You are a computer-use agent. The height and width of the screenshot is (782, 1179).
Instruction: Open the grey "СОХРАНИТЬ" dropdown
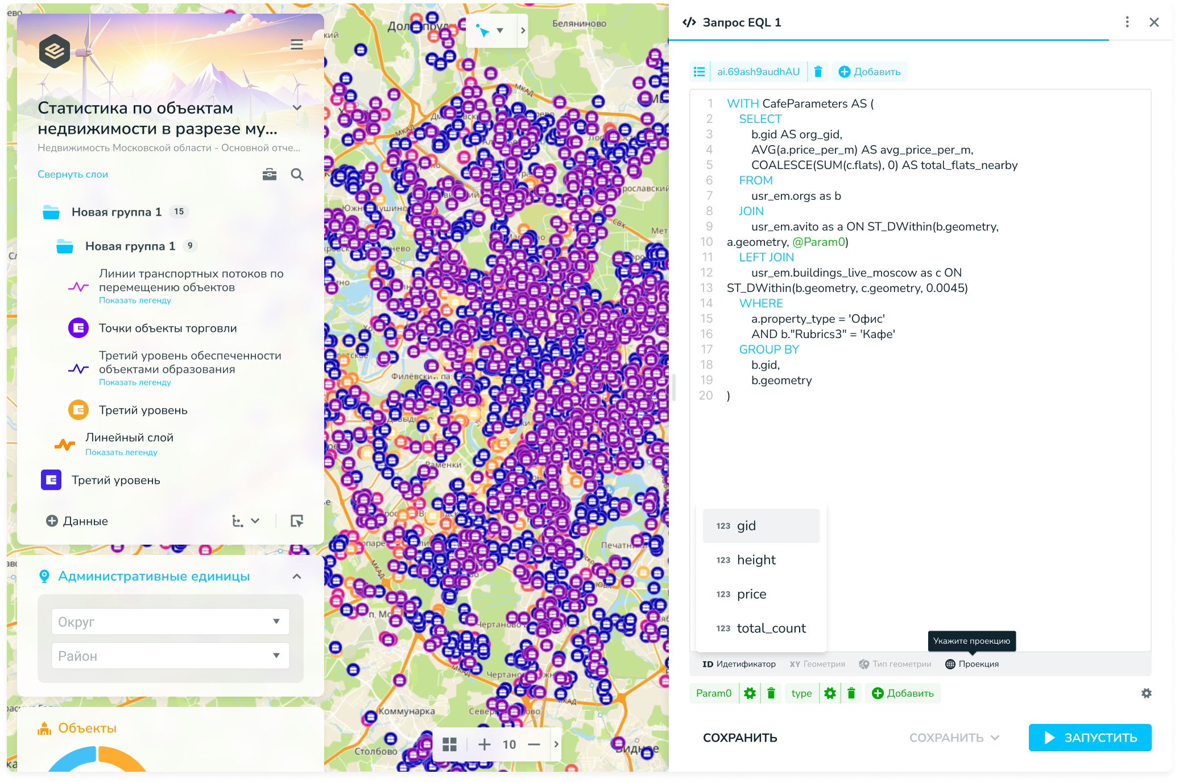(x=954, y=738)
